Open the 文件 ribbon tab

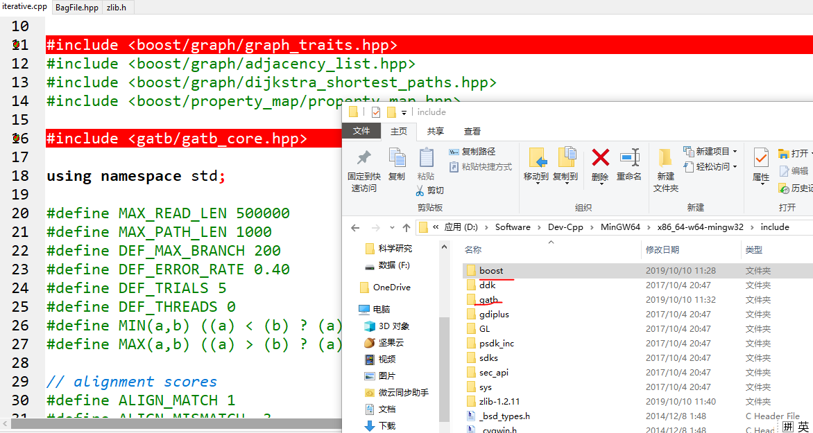tap(361, 131)
